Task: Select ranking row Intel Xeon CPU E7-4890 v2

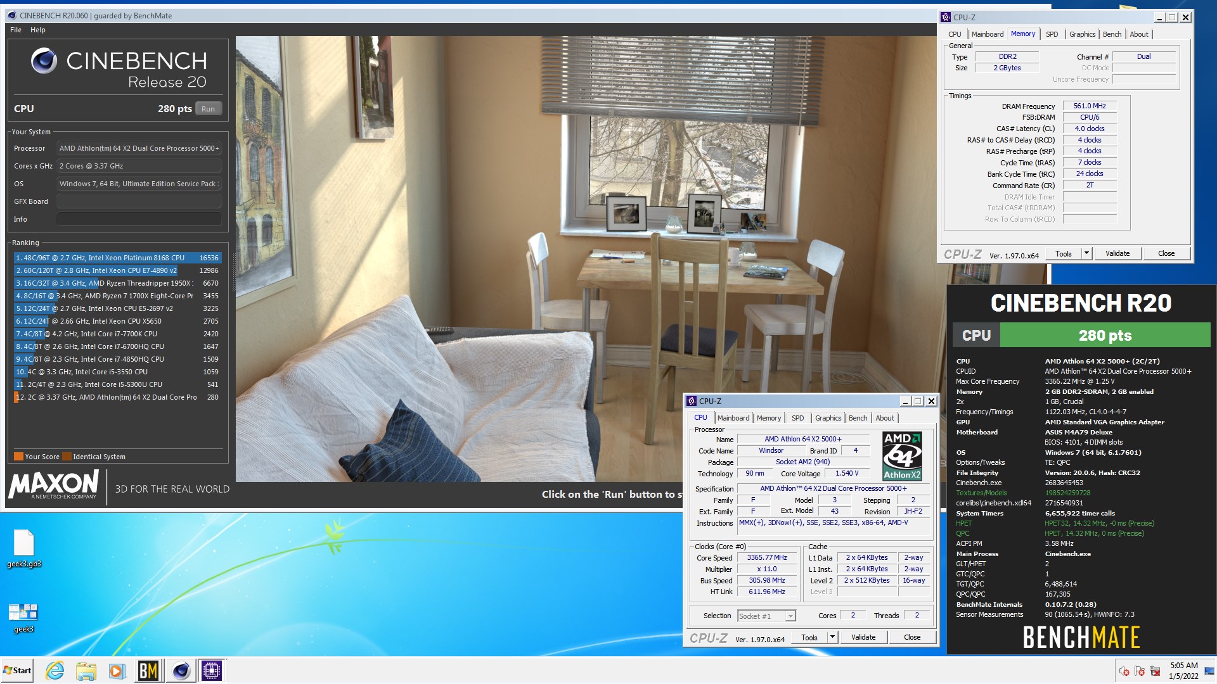Action: pos(117,270)
